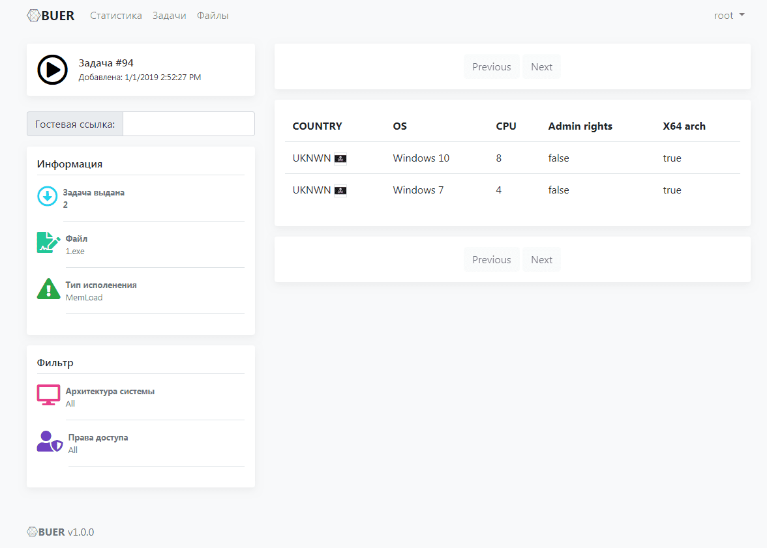Click the pirate flag in the Windows 10 row

click(340, 158)
